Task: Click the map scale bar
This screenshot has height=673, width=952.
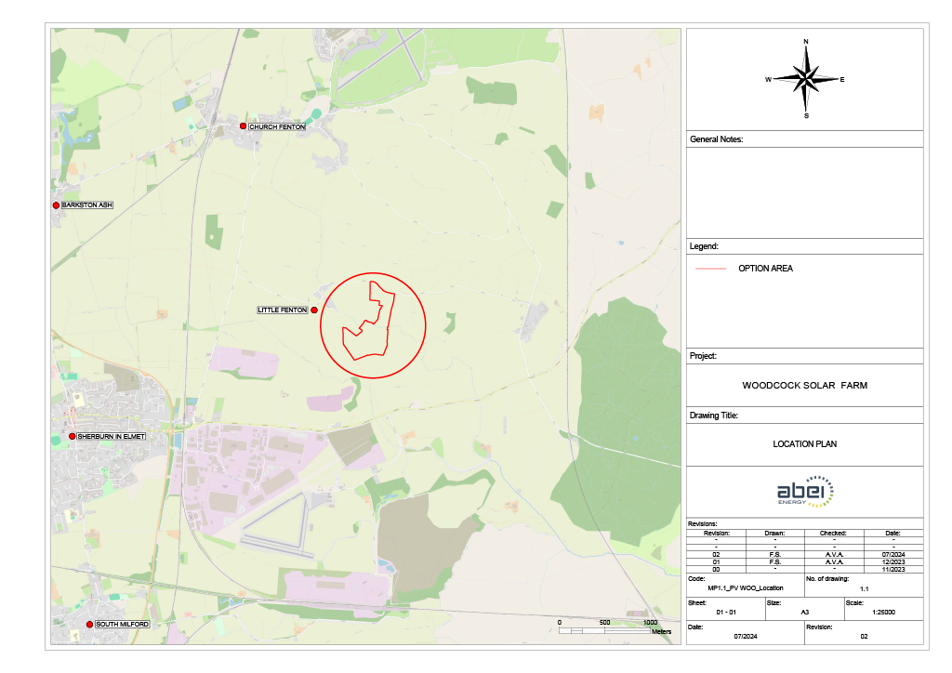Action: [604, 630]
